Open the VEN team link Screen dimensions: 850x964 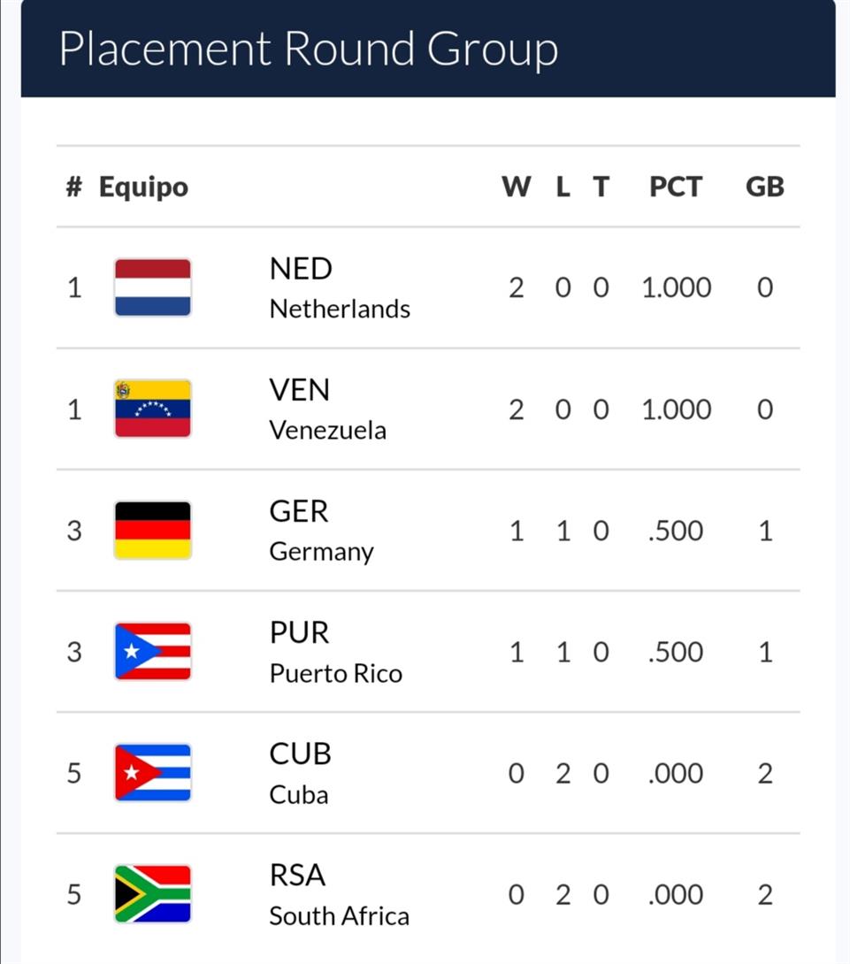point(300,390)
